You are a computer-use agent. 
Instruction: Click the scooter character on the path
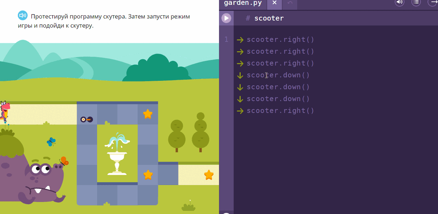point(87,119)
